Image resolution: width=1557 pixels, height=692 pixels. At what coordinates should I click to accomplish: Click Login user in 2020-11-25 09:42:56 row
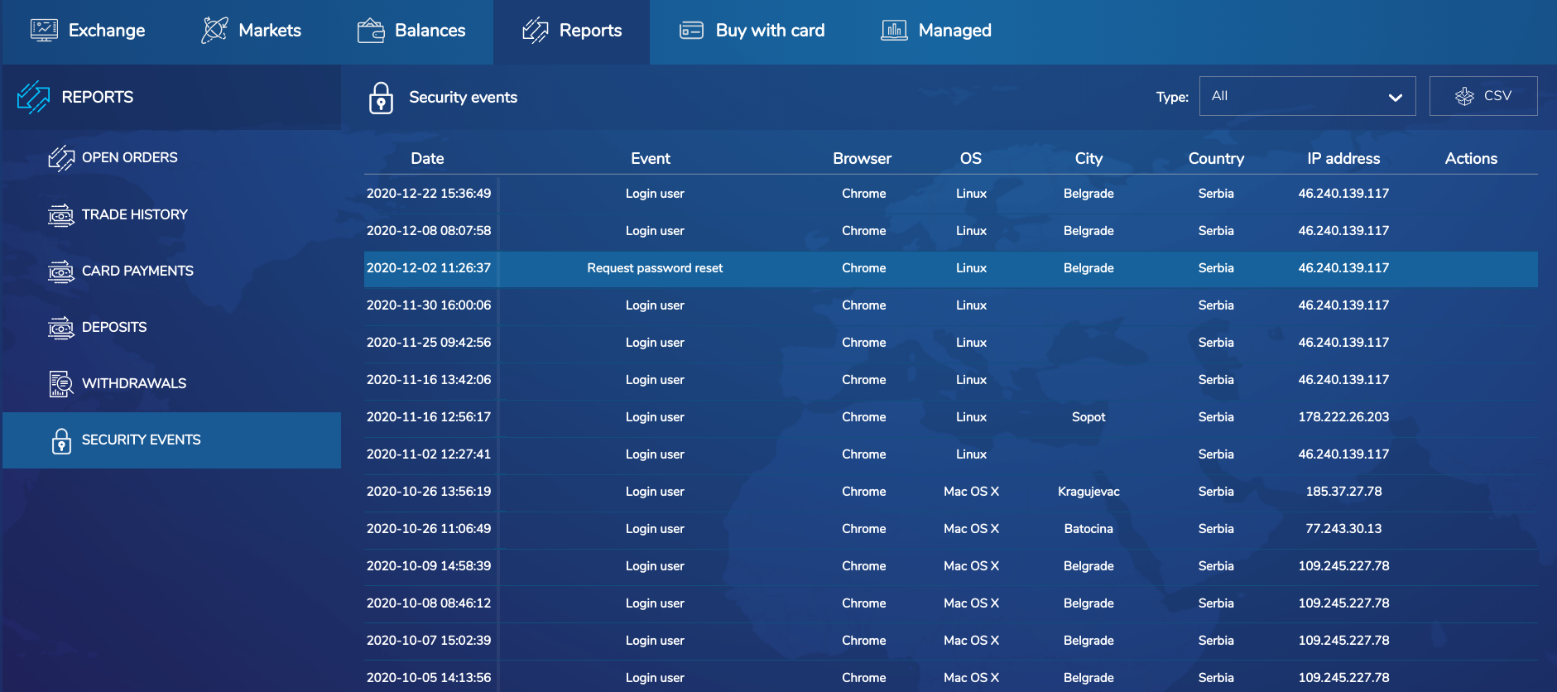pos(655,343)
